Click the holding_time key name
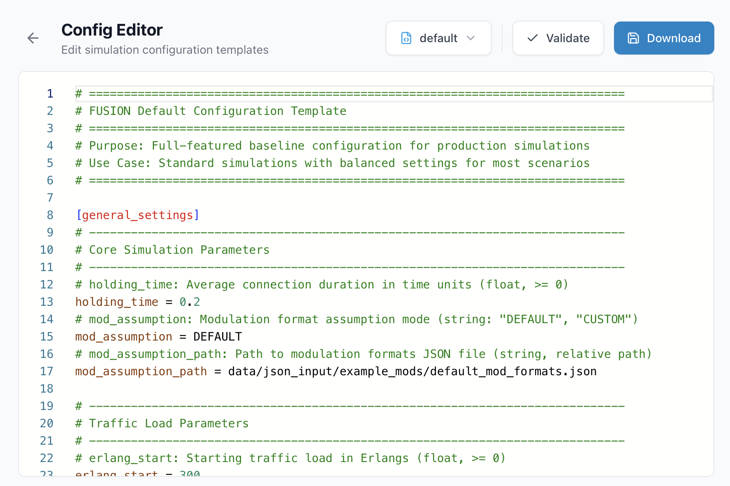This screenshot has width=730, height=486. point(116,302)
